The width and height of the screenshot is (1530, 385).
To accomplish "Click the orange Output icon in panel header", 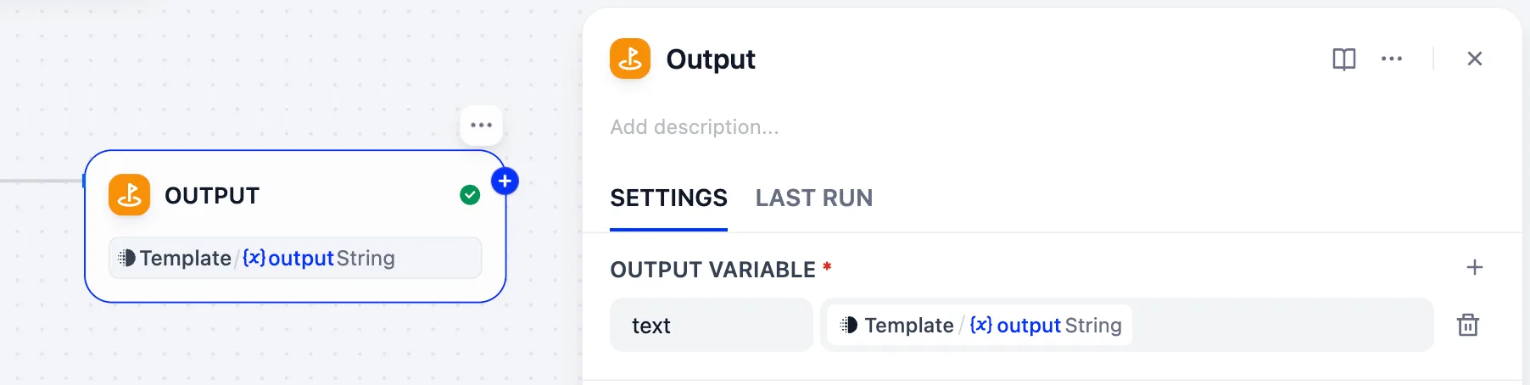I will click(x=630, y=59).
